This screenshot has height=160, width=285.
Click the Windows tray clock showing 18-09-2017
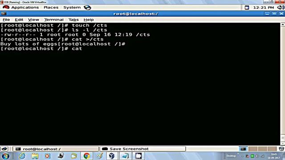pyautogui.click(x=273, y=156)
